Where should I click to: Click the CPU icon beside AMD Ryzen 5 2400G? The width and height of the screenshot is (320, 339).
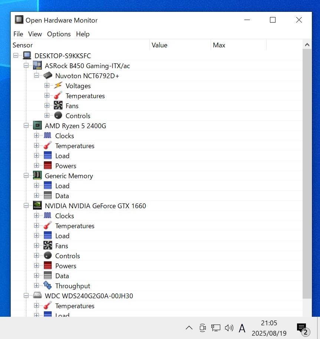coord(37,125)
